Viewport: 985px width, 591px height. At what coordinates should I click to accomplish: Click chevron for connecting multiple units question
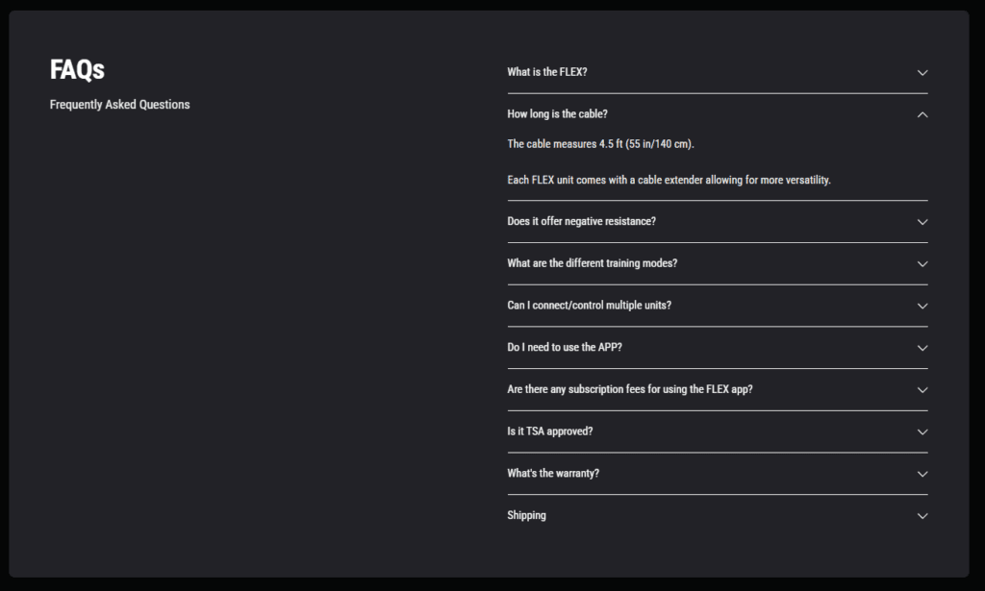[922, 307]
